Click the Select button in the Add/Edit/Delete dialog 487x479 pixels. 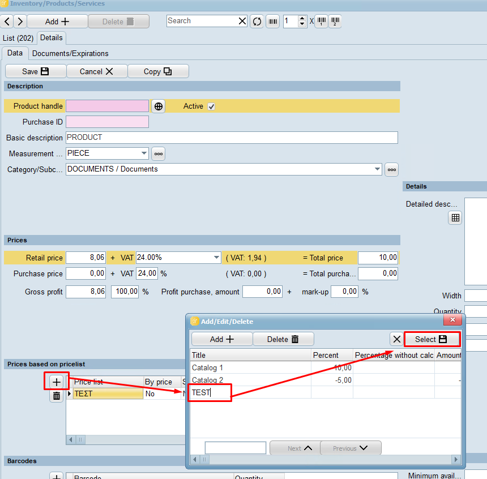[x=432, y=339]
